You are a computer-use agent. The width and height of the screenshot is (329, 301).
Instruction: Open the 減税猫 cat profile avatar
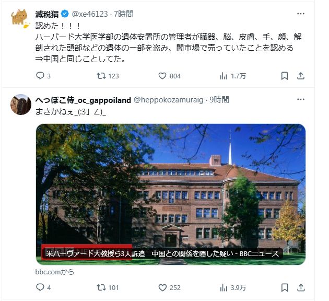(x=20, y=18)
